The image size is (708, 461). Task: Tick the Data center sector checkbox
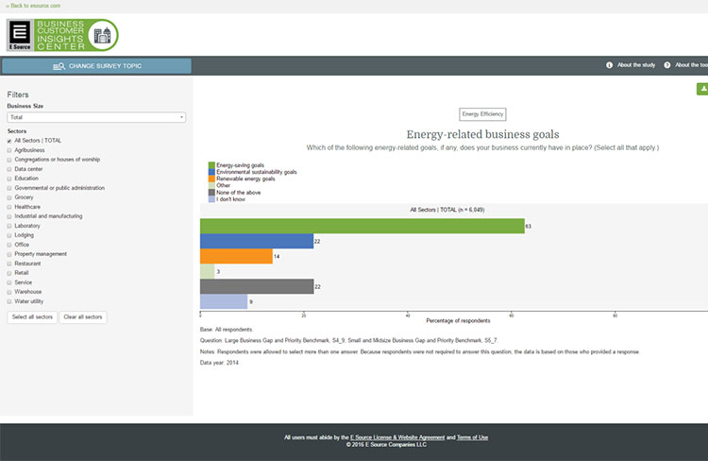pyautogui.click(x=9, y=169)
